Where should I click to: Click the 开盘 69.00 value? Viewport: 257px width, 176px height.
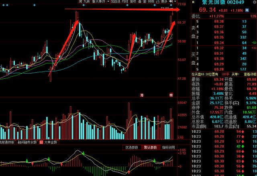click(x=251, y=80)
